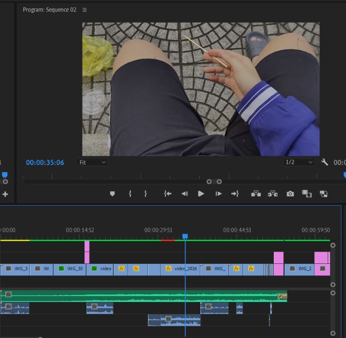Click the Con transition at green audio end

282,297
